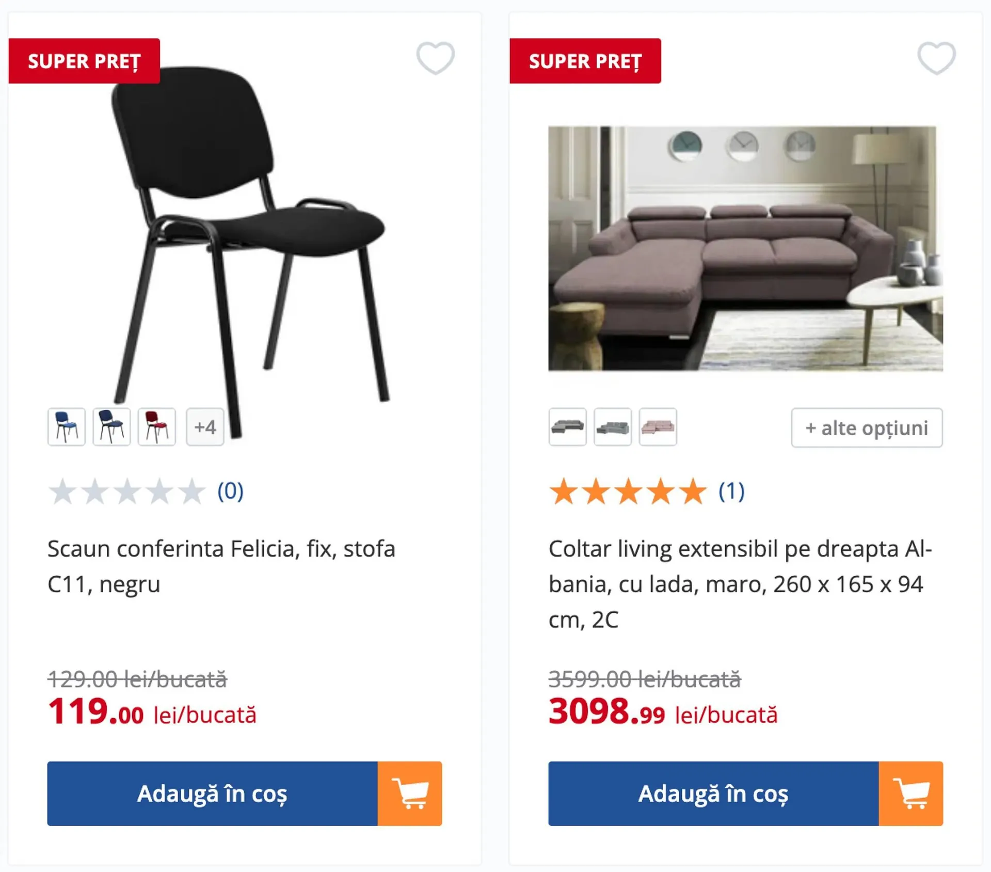Click the orange cart icon under the sofa
This screenshot has height=872, width=991.
pos(911,793)
